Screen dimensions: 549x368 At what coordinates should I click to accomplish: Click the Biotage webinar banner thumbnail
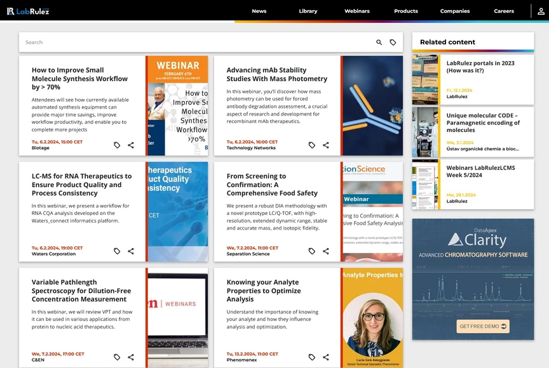click(x=177, y=105)
